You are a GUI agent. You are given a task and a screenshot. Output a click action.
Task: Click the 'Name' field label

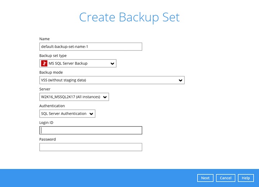44,39
